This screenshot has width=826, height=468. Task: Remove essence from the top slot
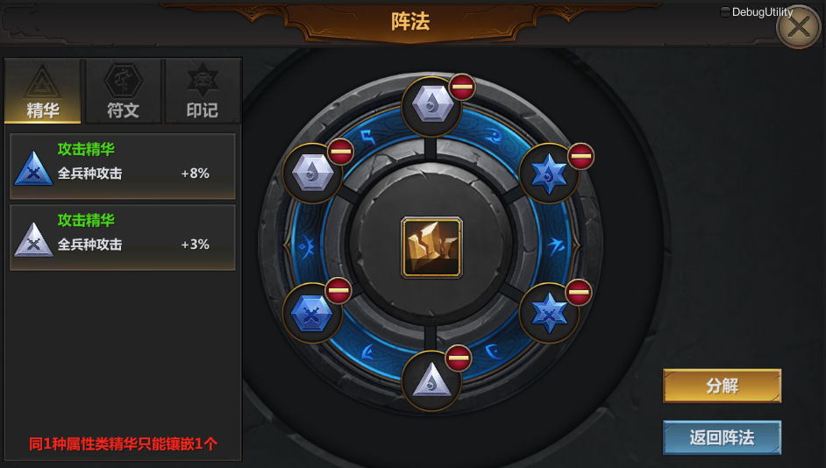tap(462, 87)
